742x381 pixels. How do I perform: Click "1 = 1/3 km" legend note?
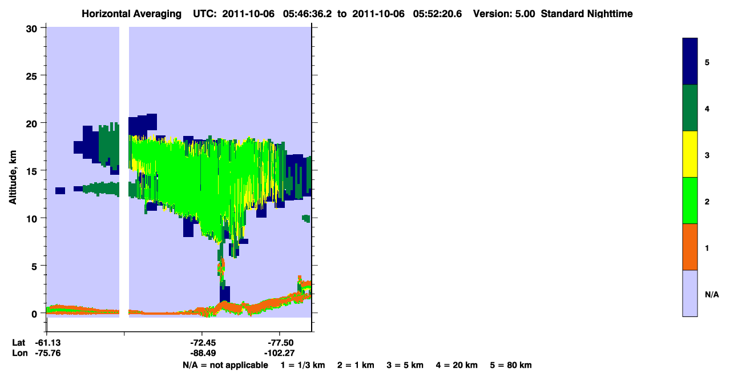tap(303, 365)
